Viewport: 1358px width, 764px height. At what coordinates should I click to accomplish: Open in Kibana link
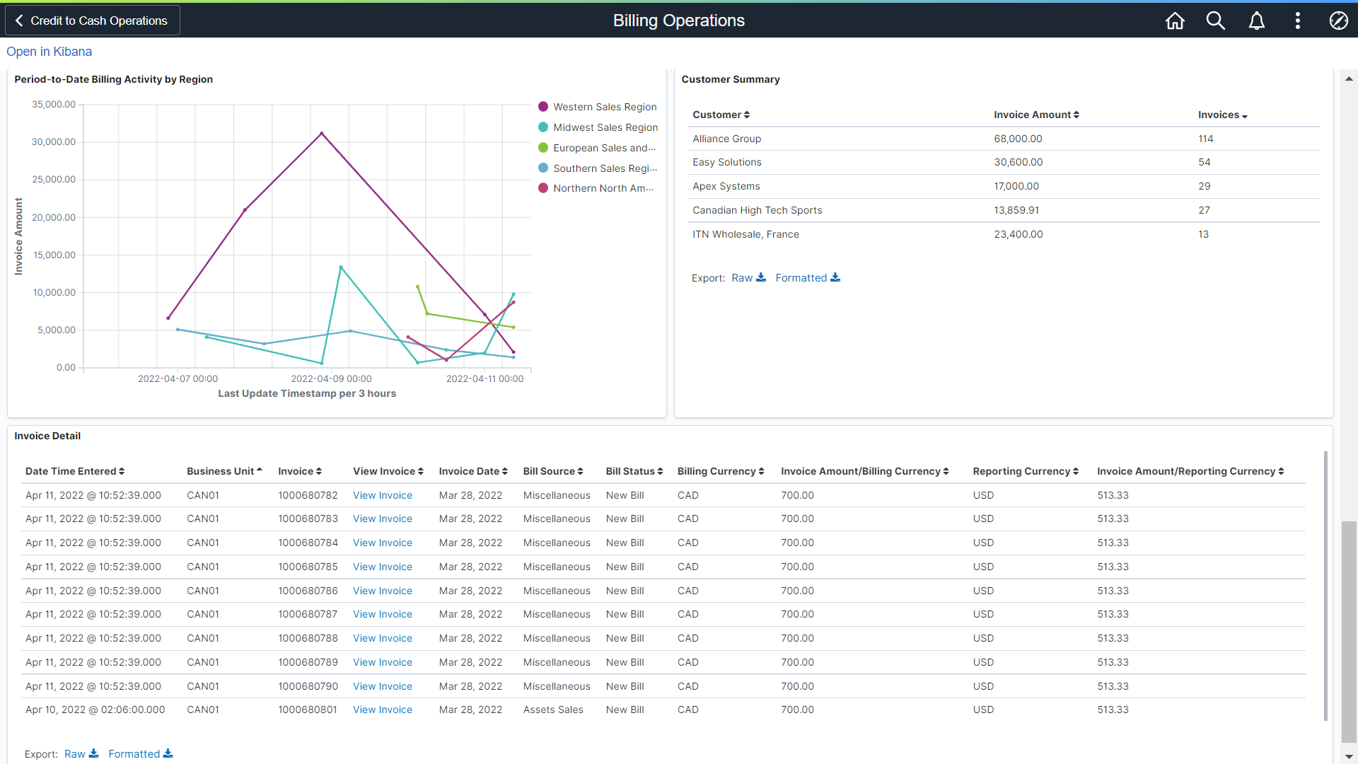point(49,52)
